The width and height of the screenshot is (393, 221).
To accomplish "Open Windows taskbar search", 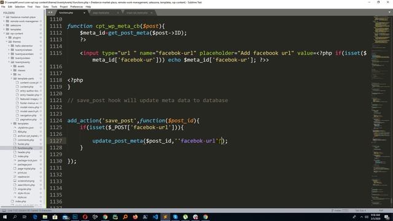I will tap(15, 217).
